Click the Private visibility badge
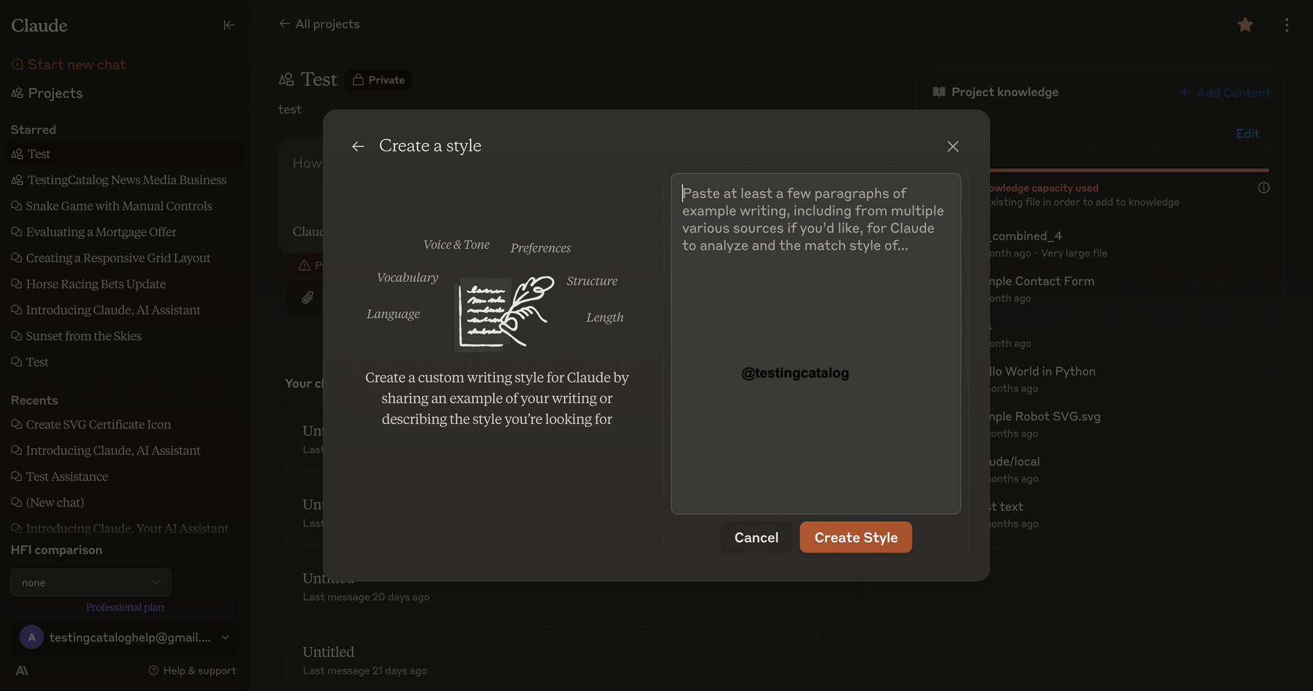 (378, 80)
